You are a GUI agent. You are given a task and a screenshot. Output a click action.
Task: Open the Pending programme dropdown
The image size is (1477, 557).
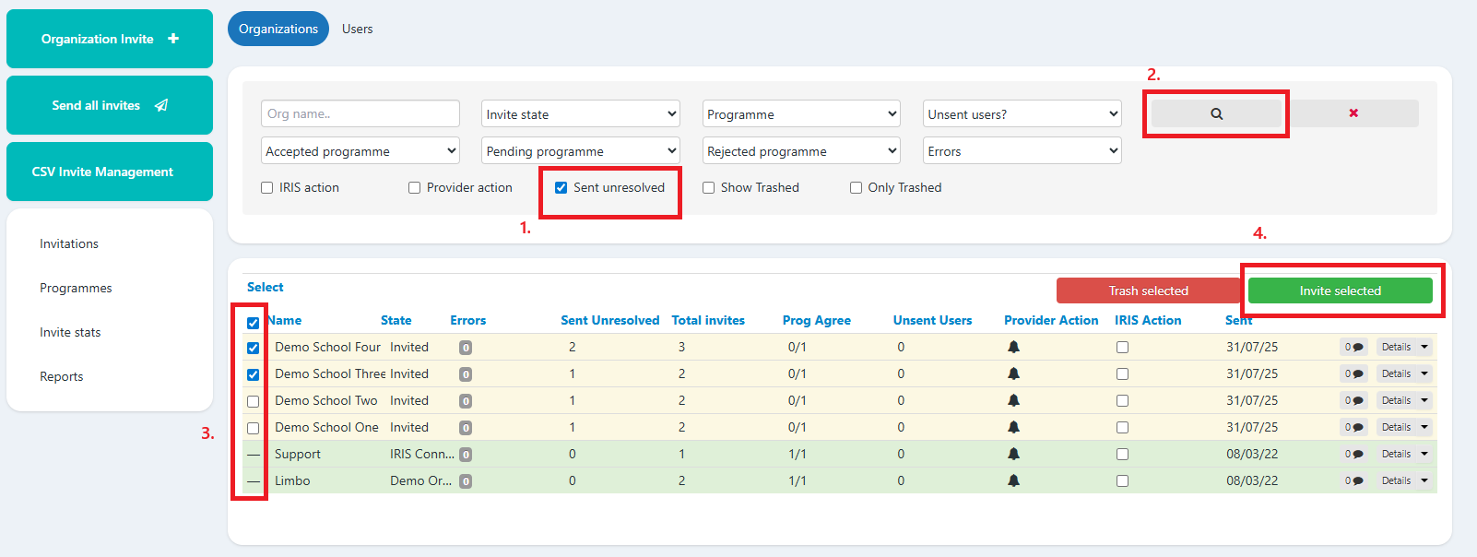coord(581,150)
